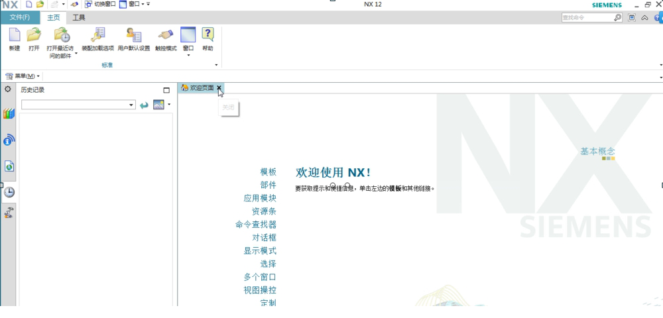Open dropdown arrow beside history view icon
The image size is (663, 318).
(x=169, y=104)
